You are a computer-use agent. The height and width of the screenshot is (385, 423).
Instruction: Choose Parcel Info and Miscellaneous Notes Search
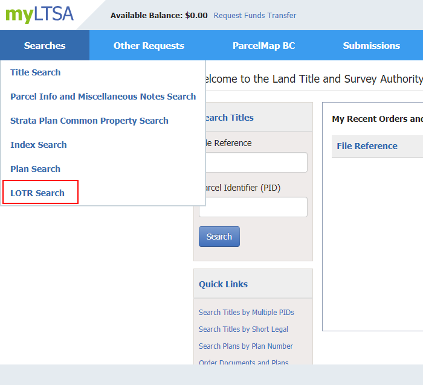tap(103, 97)
